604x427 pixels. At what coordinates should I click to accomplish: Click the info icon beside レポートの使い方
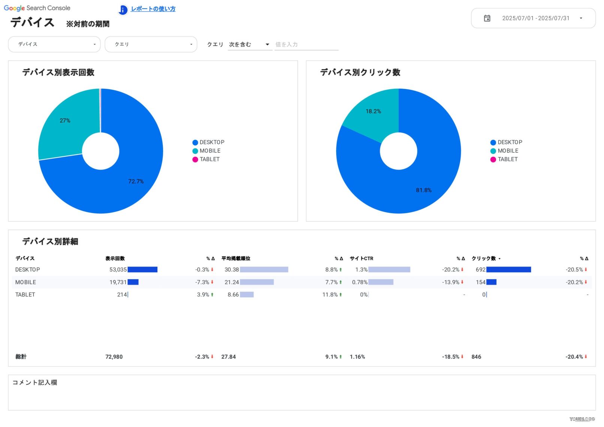tap(123, 10)
